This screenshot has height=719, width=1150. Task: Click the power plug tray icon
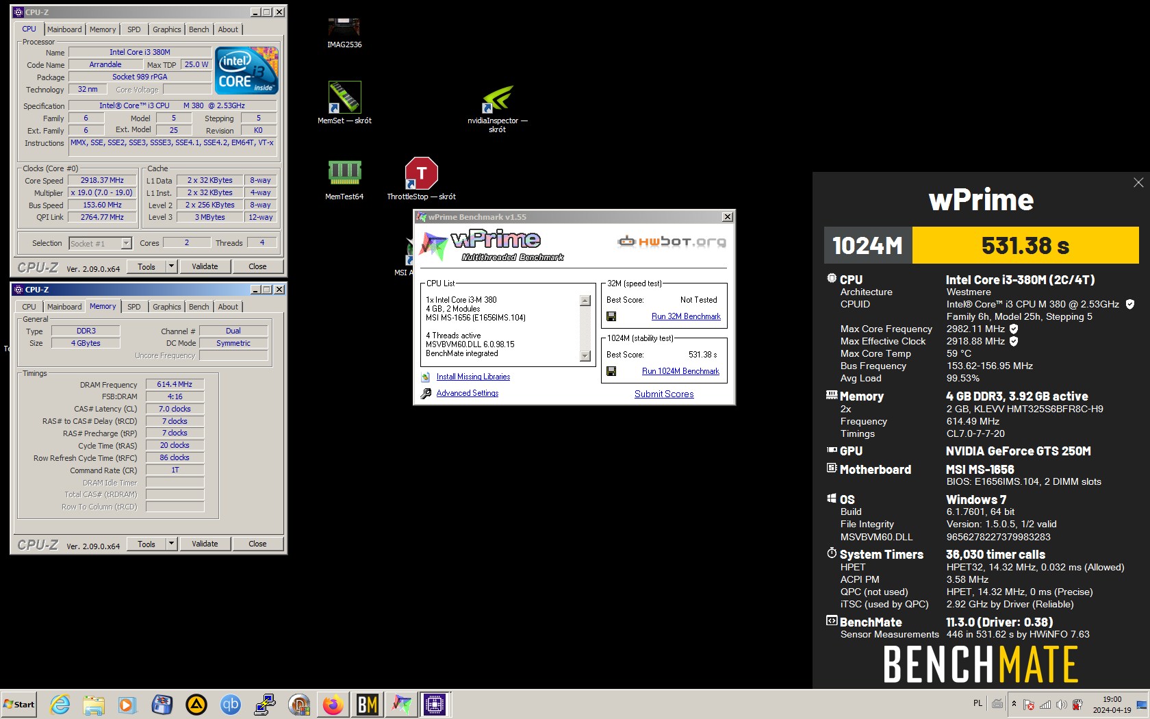point(1077,705)
